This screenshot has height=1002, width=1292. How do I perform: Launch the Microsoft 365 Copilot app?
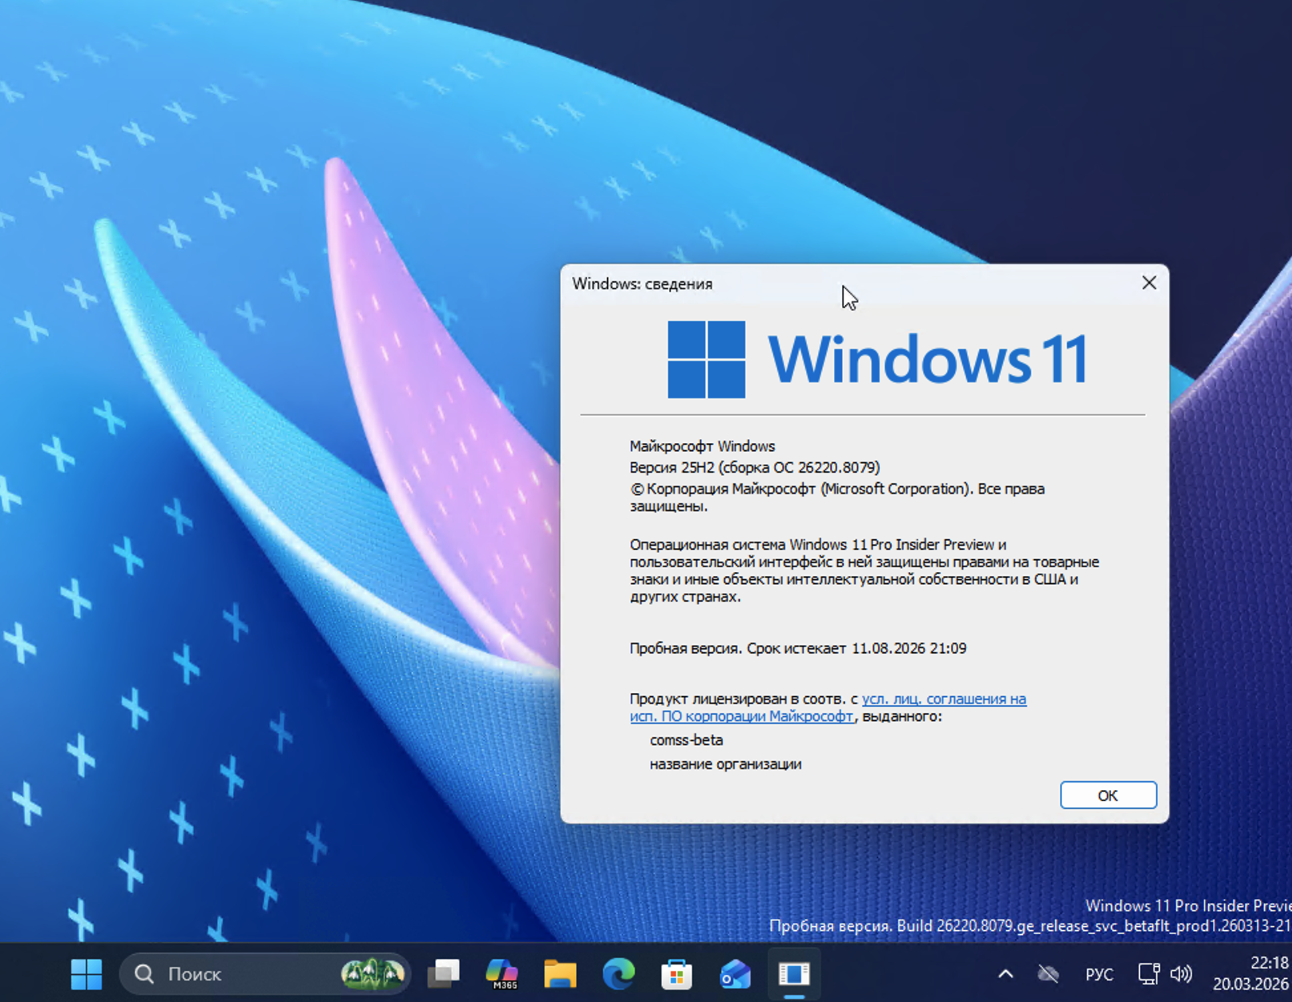coord(502,974)
